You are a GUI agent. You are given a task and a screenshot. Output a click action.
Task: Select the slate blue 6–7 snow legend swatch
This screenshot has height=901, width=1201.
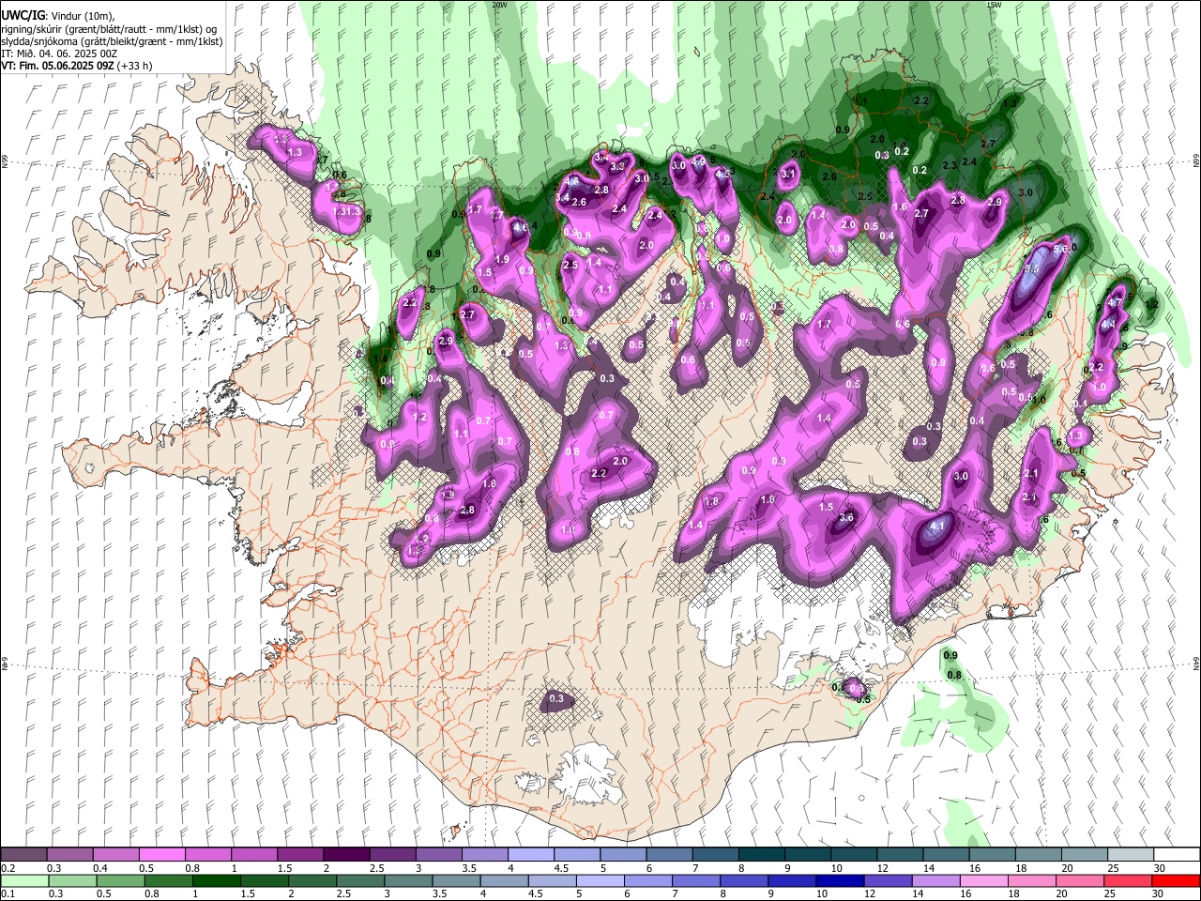669,854
